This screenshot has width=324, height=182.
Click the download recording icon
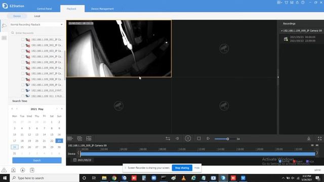(309, 139)
